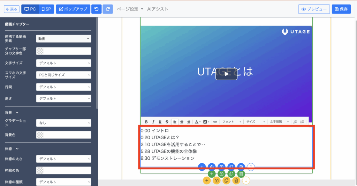Image resolution: width=357 pixels, height=186 pixels.
Task: Redo the last edit
Action: tap(108, 9)
